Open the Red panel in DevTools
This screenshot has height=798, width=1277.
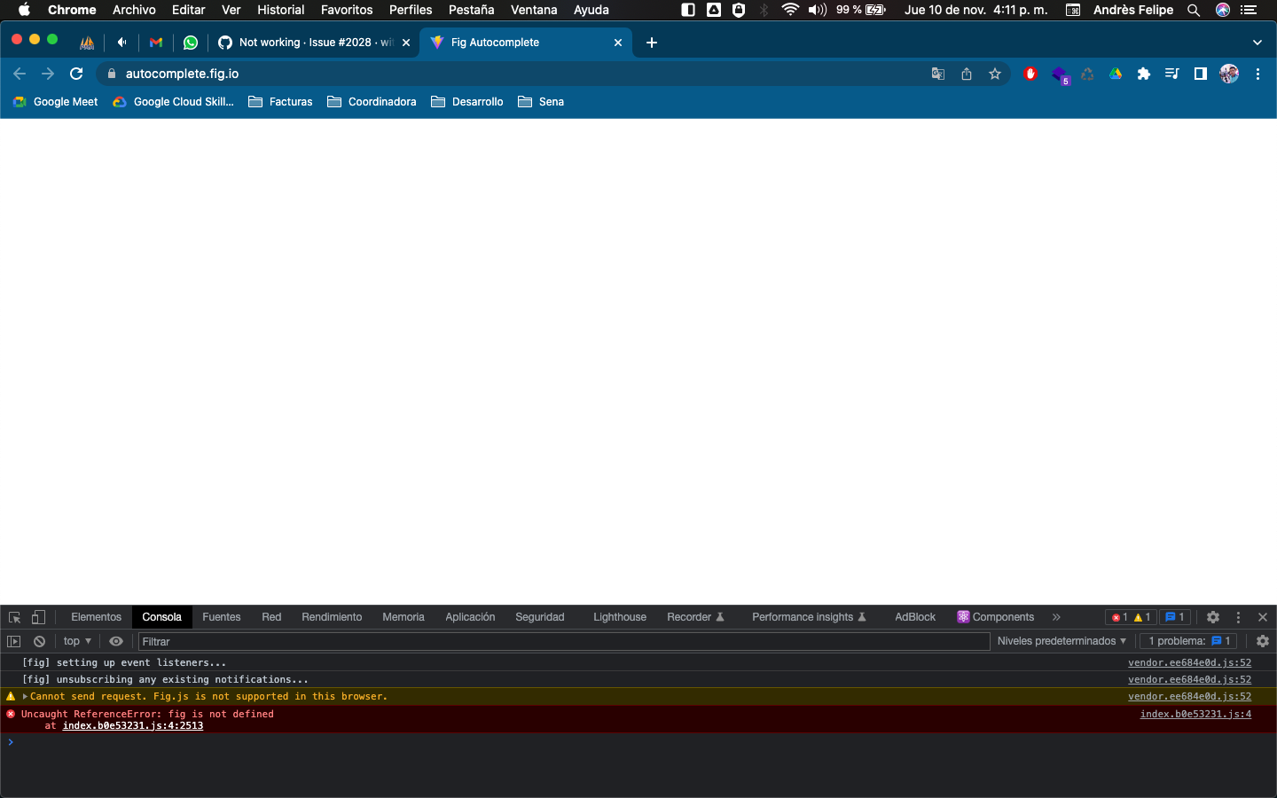coord(270,617)
